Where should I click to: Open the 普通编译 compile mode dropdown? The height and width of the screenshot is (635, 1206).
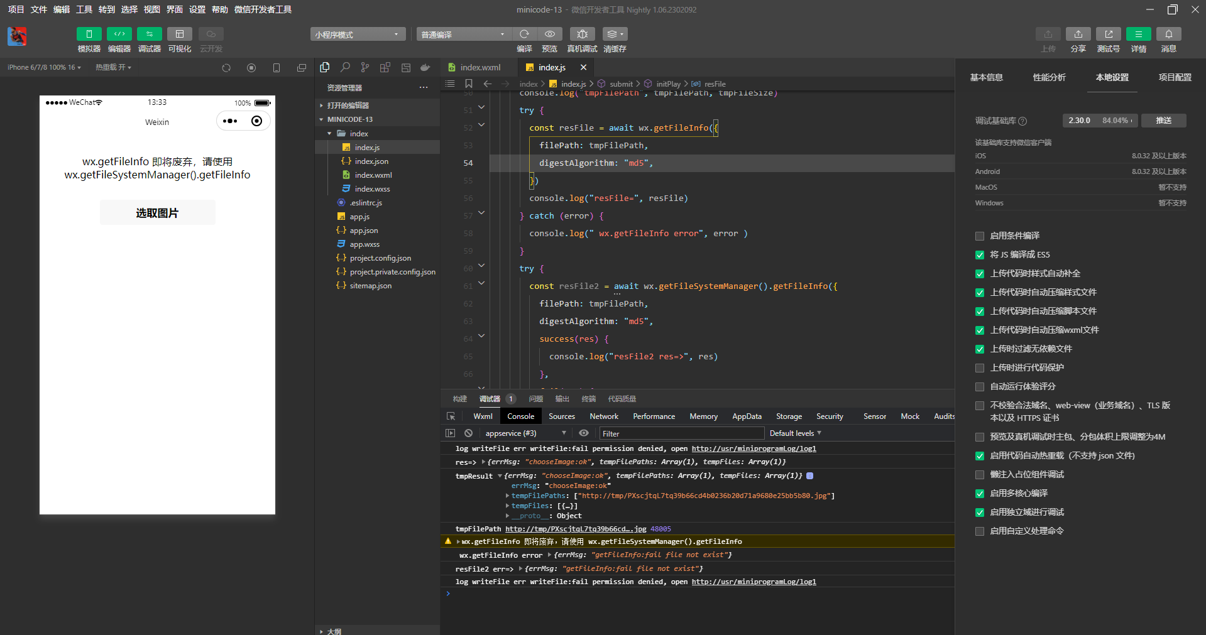tap(463, 35)
